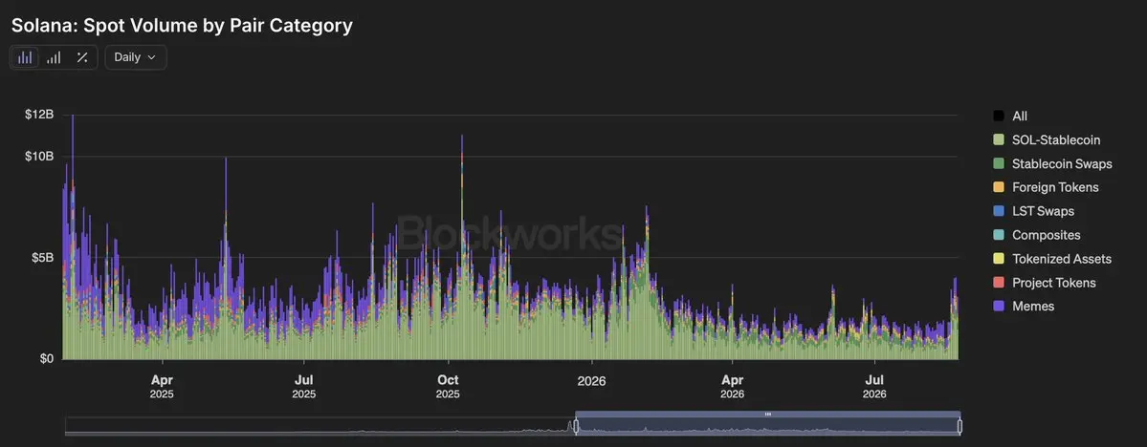Click the top grip of the range selector
The image size is (1147, 447).
(x=767, y=415)
